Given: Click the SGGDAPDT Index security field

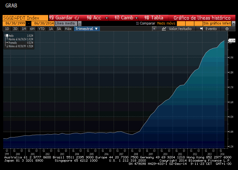Looking at the screenshot, I should 25,18.
